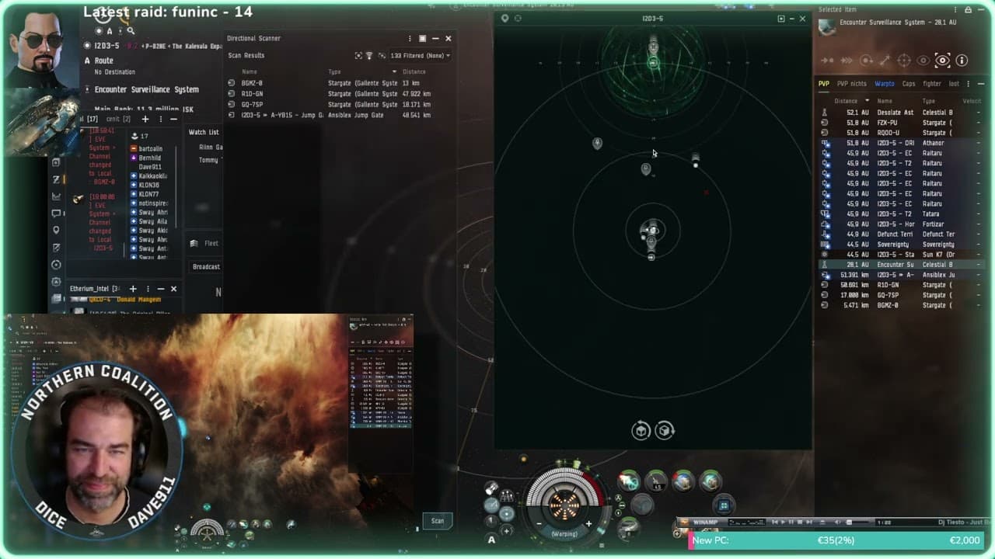Select the BGMZ-0 stargate in overview

(x=899, y=305)
